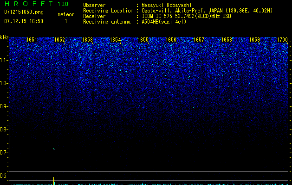Click the 1654 time marker
Image resolution: width=292 pixels, height=185 pixels.
pyautogui.click(x=115, y=40)
